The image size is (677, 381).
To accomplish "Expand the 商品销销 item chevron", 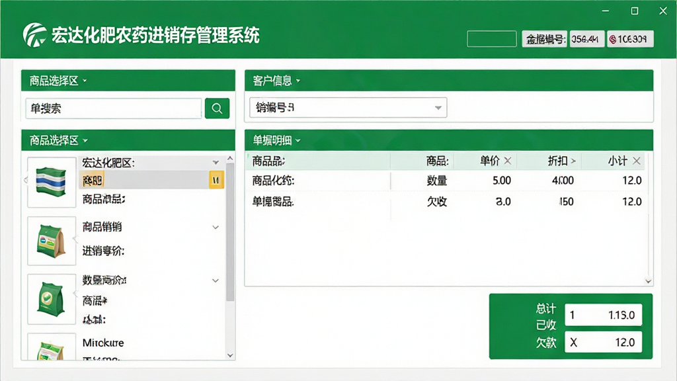I will [x=216, y=228].
